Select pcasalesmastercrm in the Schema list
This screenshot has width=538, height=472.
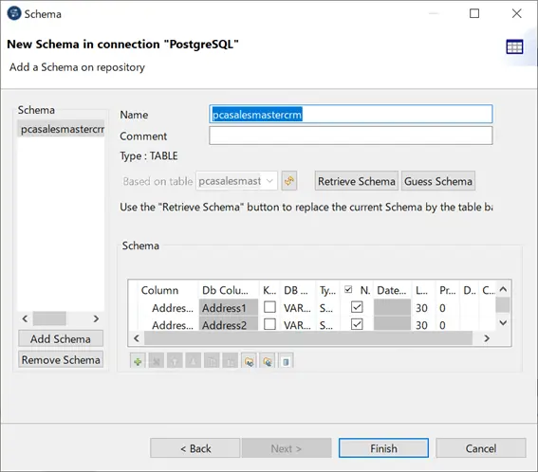(61, 129)
